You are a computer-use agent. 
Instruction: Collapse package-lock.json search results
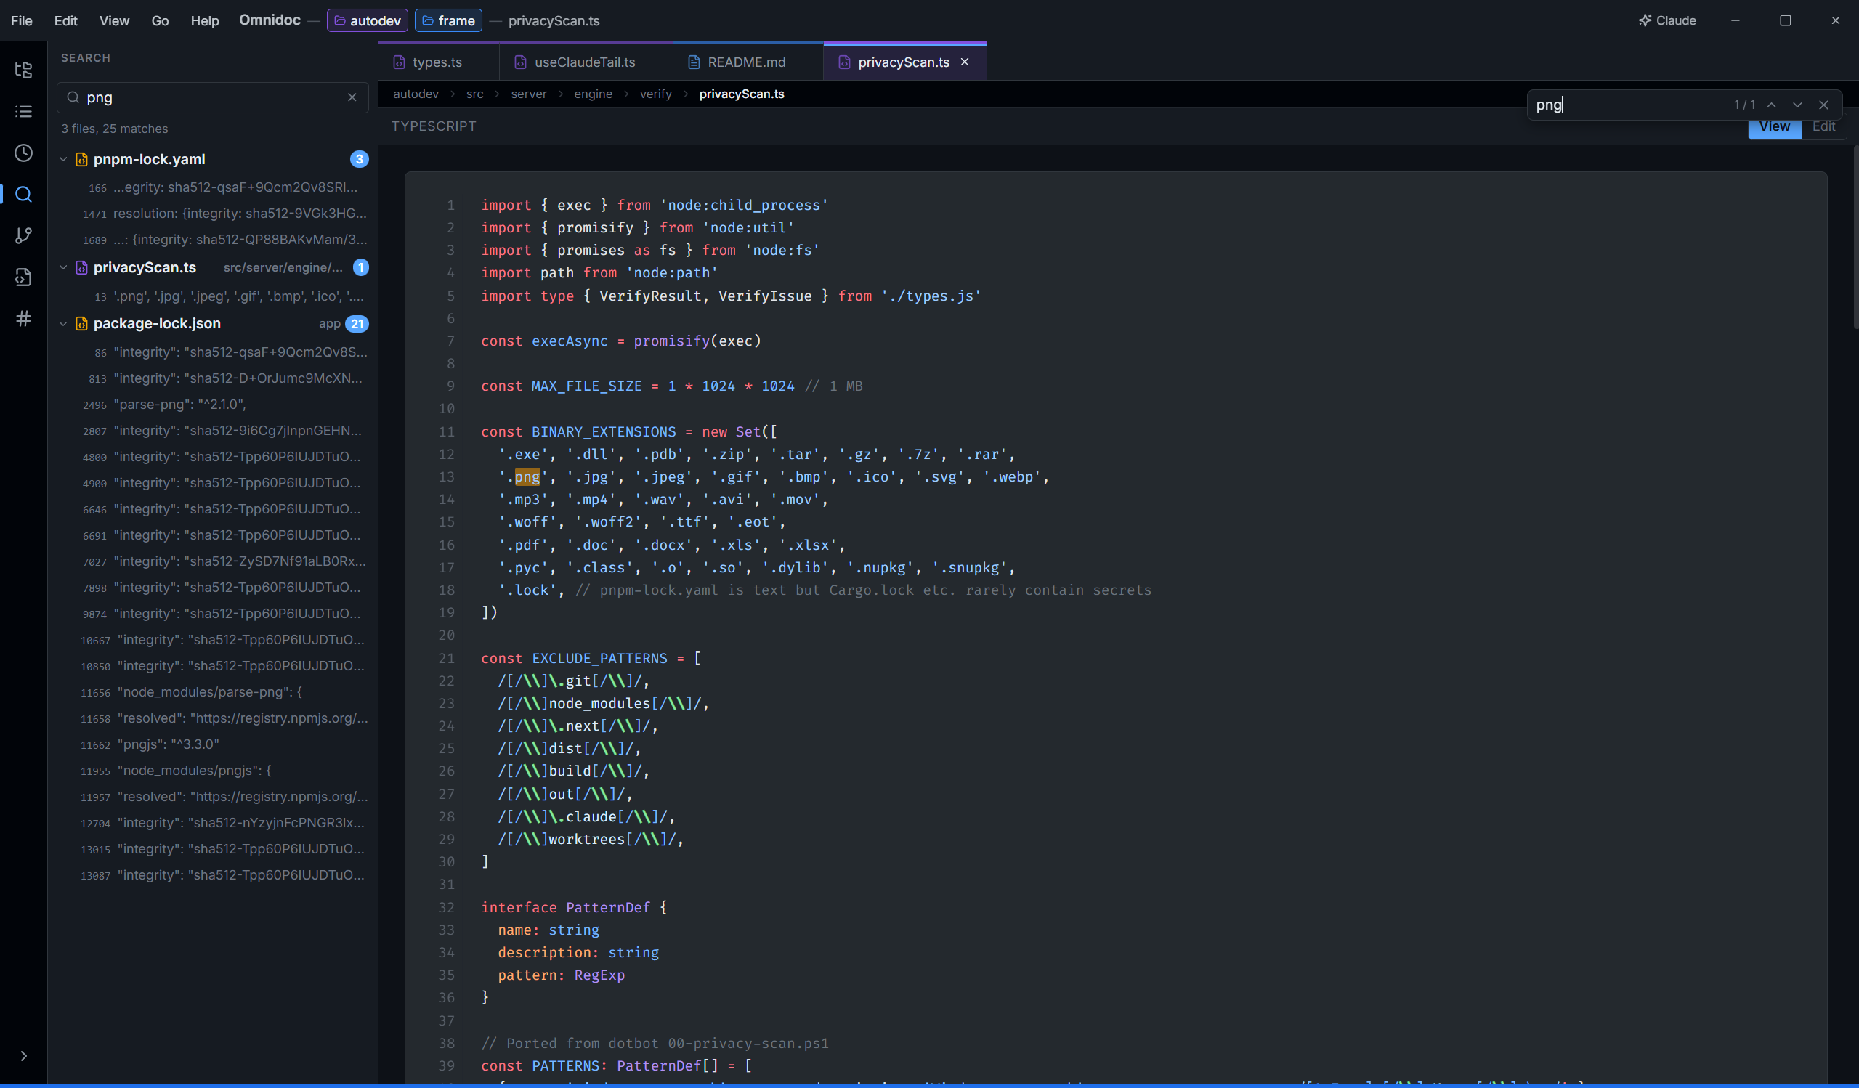coord(62,324)
